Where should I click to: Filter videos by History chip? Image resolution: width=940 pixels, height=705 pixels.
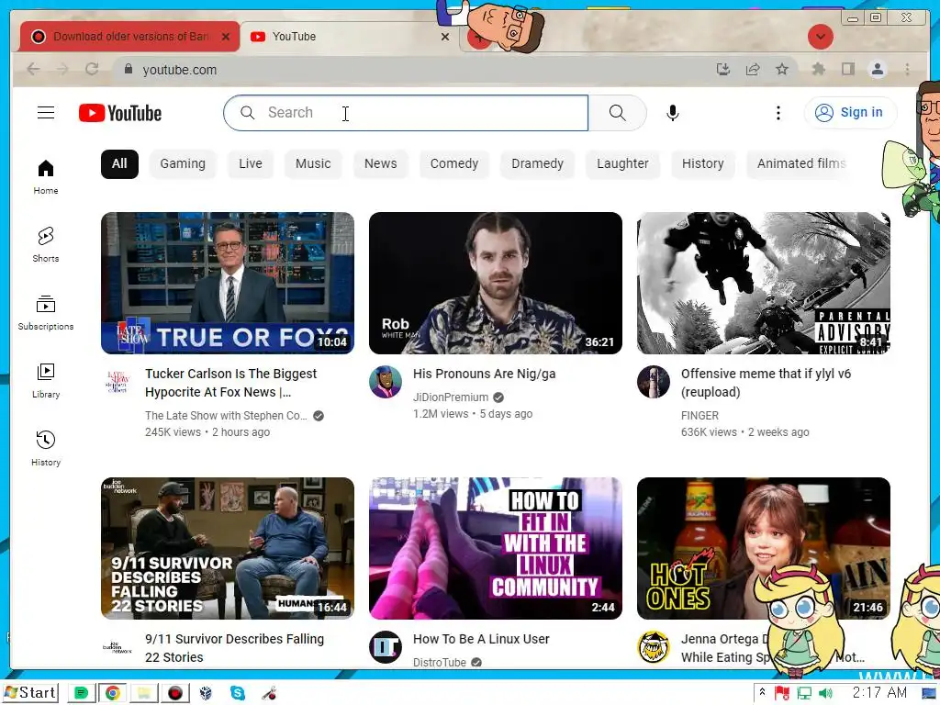tap(702, 163)
